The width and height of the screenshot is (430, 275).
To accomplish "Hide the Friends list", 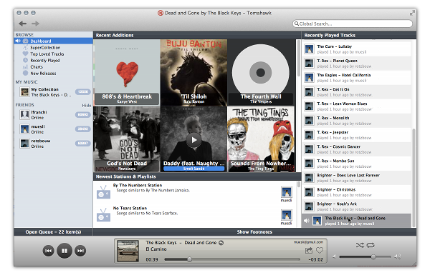I will [x=87, y=105].
